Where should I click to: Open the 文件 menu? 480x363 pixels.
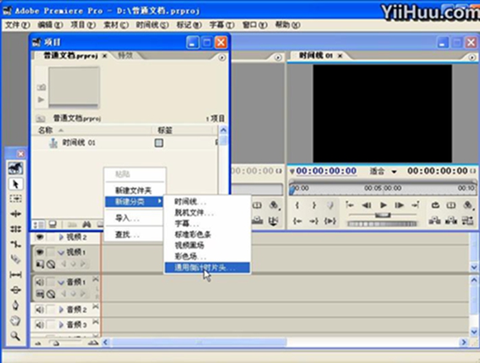[x=17, y=25]
